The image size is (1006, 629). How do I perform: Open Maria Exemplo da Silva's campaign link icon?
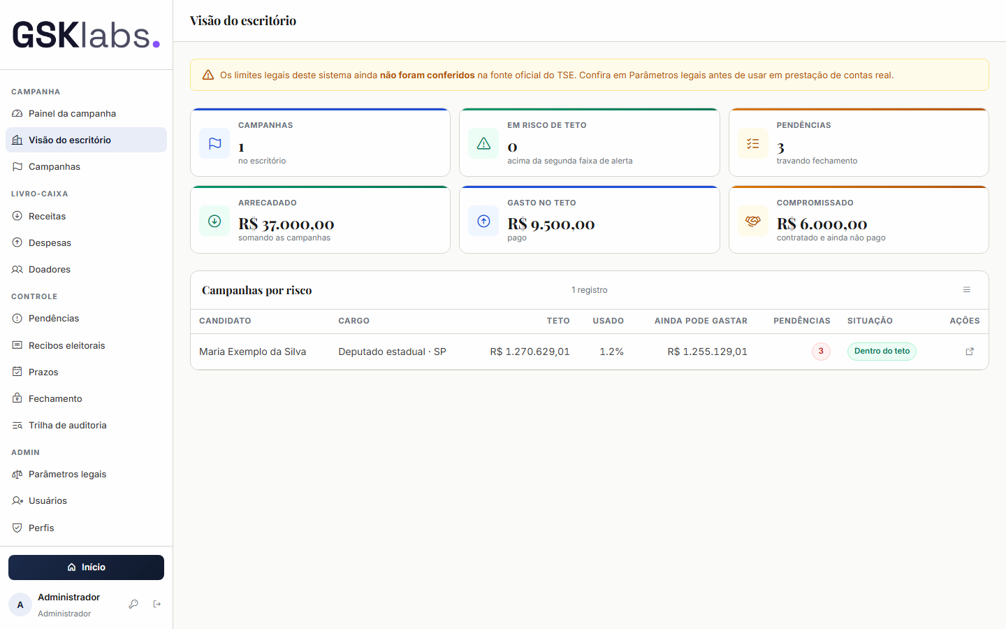pos(970,352)
